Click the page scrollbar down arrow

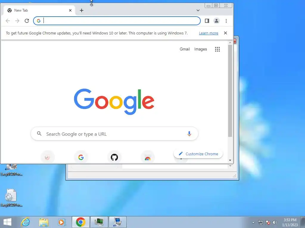pos(230,160)
